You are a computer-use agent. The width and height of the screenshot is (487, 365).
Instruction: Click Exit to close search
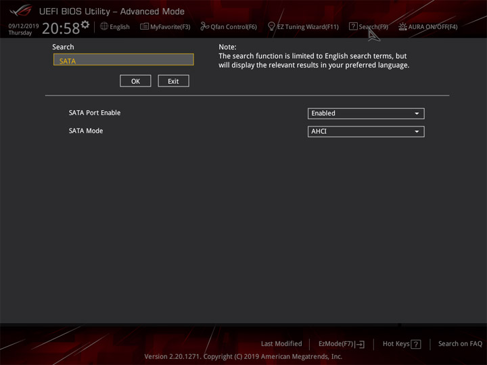[x=173, y=81]
